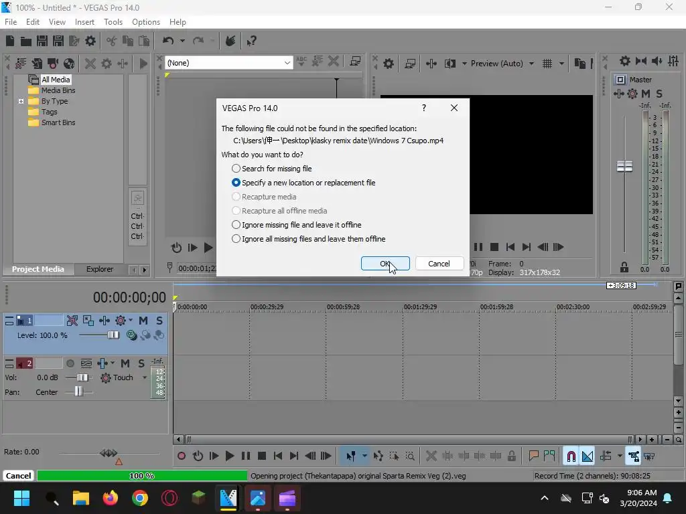Open the Tools menu
This screenshot has height=514, width=686.
coord(113,22)
